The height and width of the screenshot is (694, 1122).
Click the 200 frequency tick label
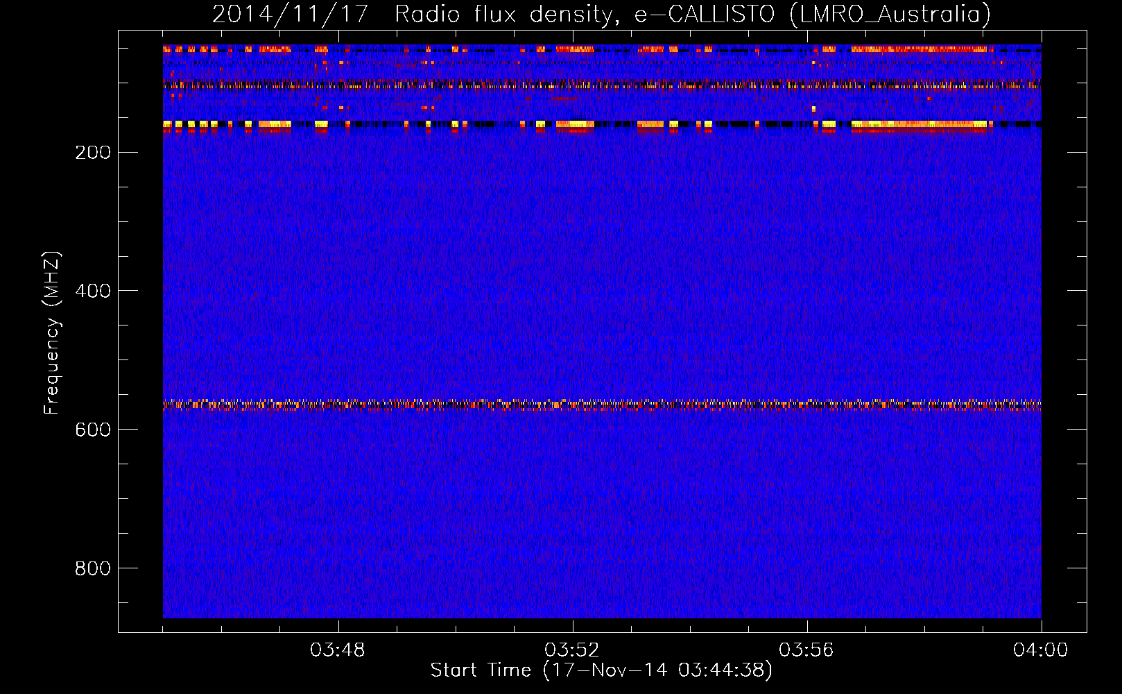(x=93, y=153)
